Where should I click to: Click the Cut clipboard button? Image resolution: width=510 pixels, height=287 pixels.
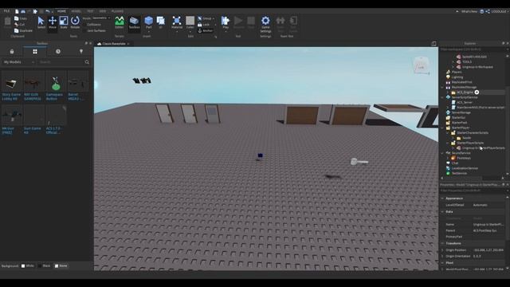coord(19,25)
